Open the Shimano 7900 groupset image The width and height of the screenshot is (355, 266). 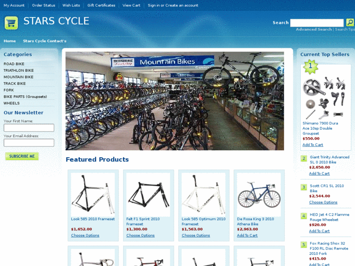[324, 98]
